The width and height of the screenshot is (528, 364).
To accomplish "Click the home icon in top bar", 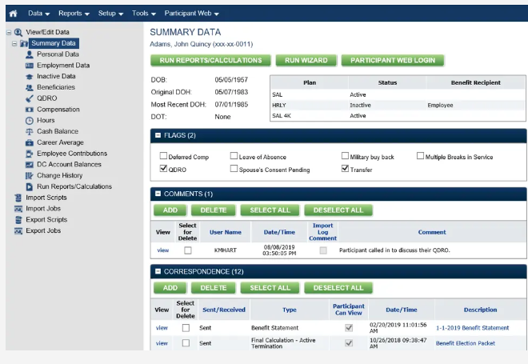I will click(x=14, y=14).
